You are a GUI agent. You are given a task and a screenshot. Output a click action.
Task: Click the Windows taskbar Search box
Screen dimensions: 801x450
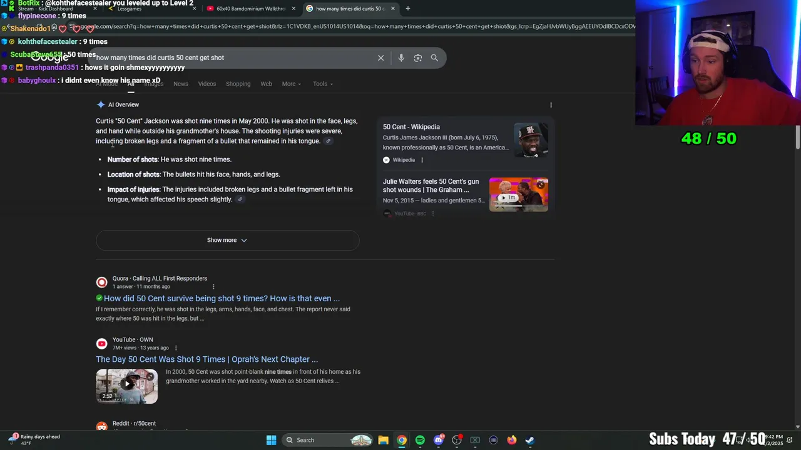[326, 440]
